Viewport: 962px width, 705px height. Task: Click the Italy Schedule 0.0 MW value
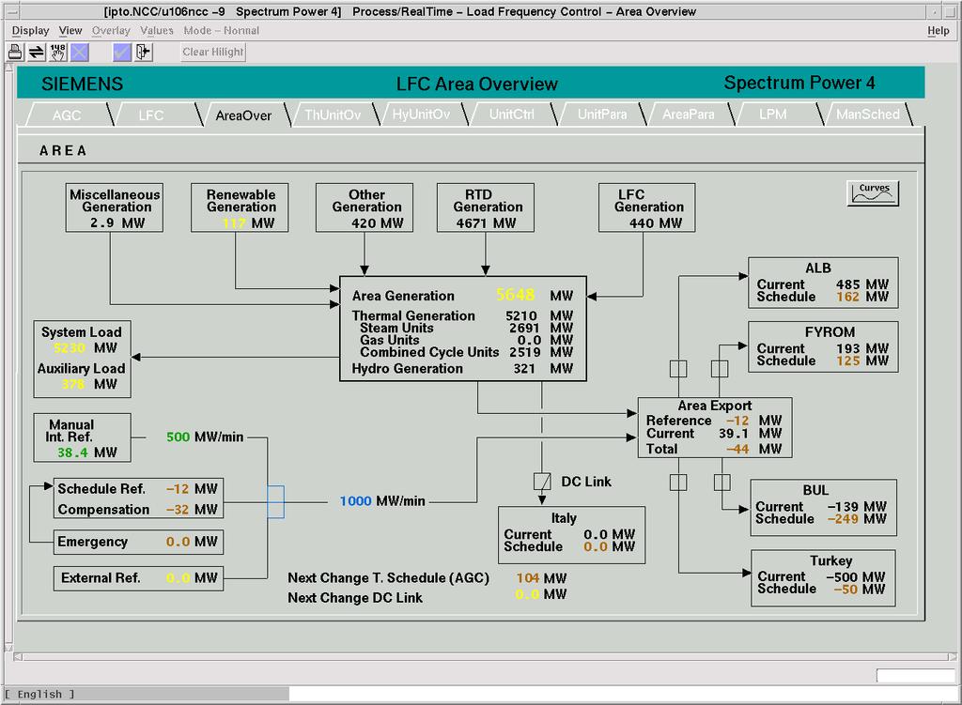pyautogui.click(x=595, y=546)
